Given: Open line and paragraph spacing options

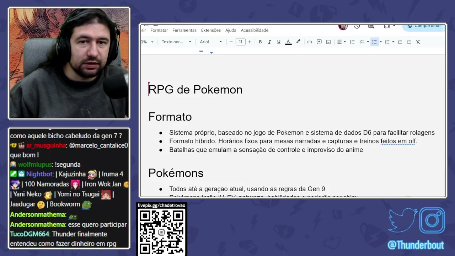Looking at the screenshot, I should pos(352,42).
